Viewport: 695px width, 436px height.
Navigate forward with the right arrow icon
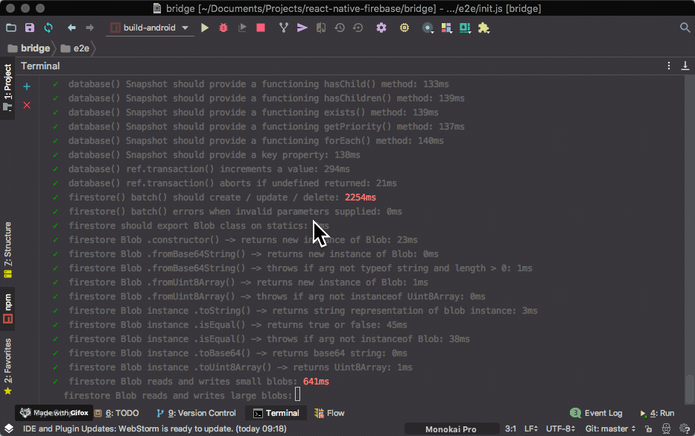click(x=89, y=28)
